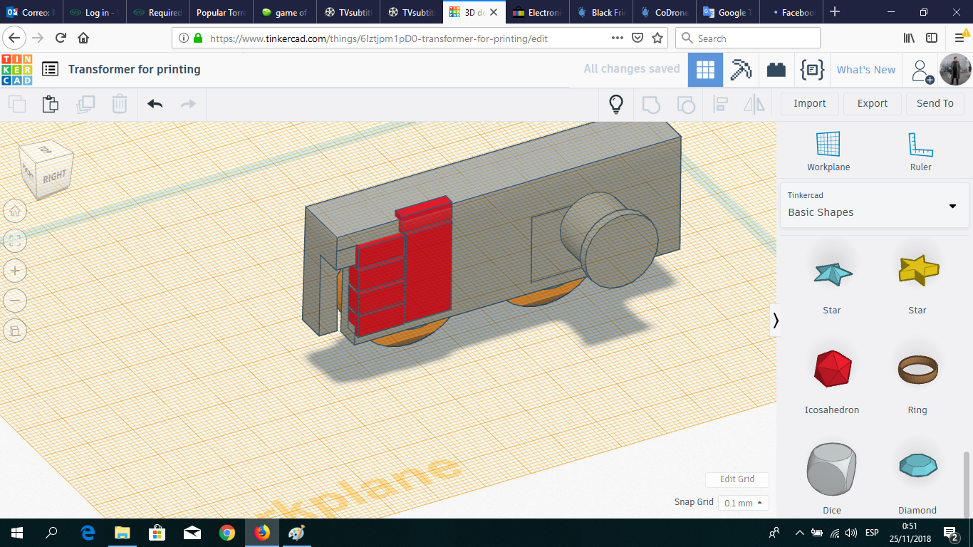This screenshot has height=547, width=973.
Task: Click the Export button
Action: 872,103
